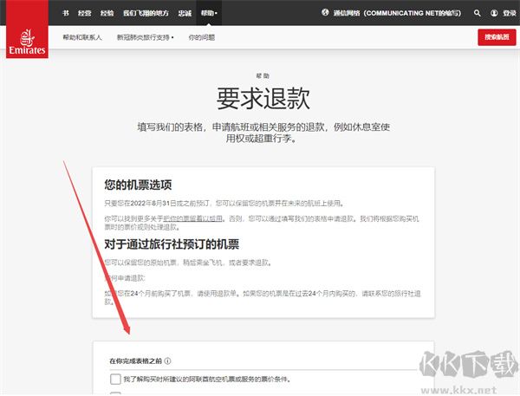Click the red 搜索航班 button

497,37
